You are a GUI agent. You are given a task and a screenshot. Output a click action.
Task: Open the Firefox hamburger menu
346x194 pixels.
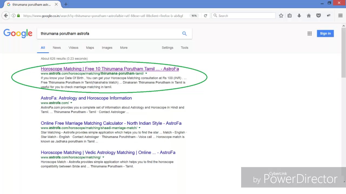[340, 16]
